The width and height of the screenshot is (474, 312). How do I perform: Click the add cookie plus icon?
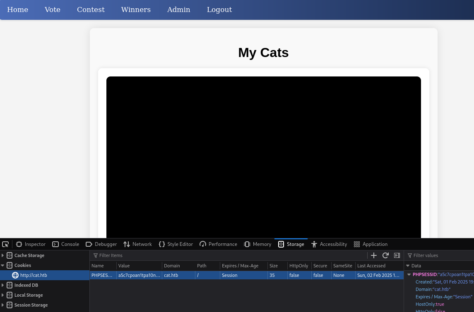(374, 255)
